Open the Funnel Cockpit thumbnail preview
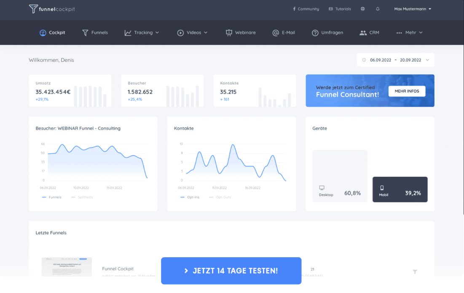464x293 pixels. [67, 267]
